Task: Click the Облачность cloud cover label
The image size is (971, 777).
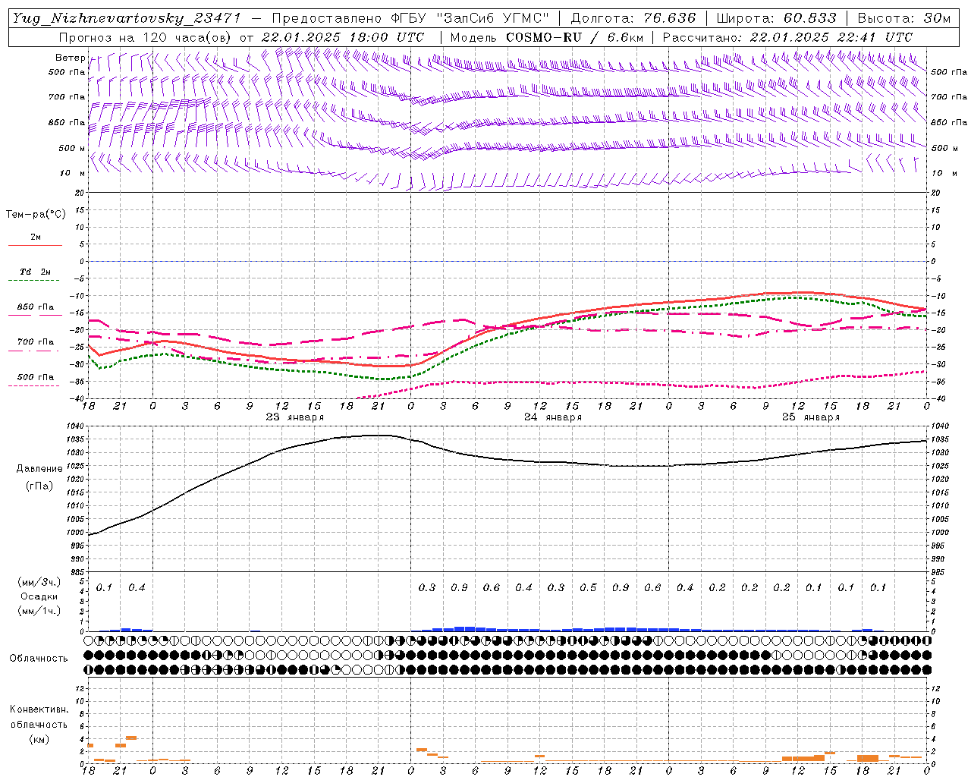Action: tap(39, 658)
